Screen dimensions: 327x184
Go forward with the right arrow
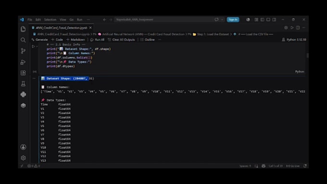click(111, 20)
